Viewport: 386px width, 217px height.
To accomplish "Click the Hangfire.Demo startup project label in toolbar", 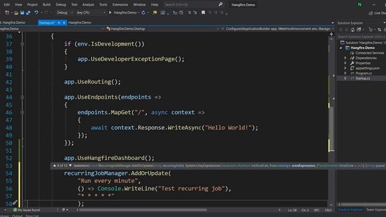I will (x=125, y=13).
